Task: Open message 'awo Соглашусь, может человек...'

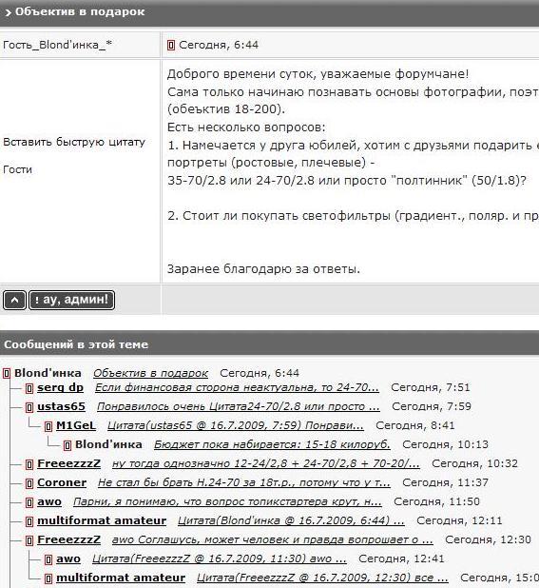Action: point(272,539)
